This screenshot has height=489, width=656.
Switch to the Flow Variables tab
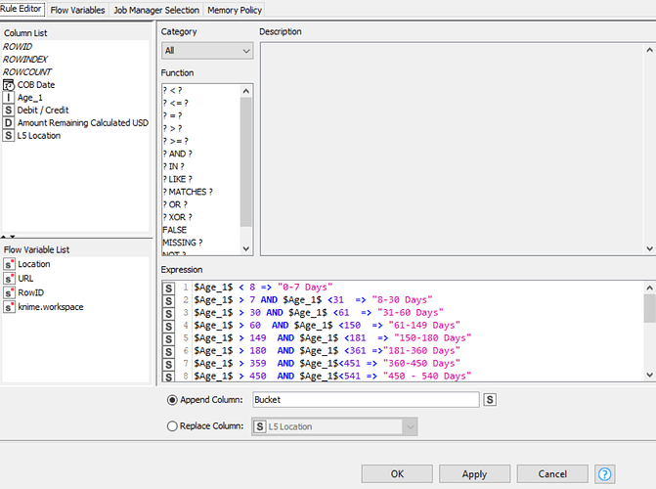coord(77,10)
